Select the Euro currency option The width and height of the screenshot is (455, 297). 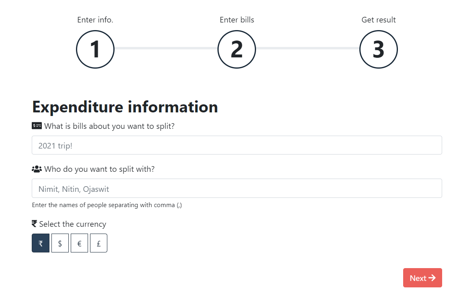click(x=79, y=243)
